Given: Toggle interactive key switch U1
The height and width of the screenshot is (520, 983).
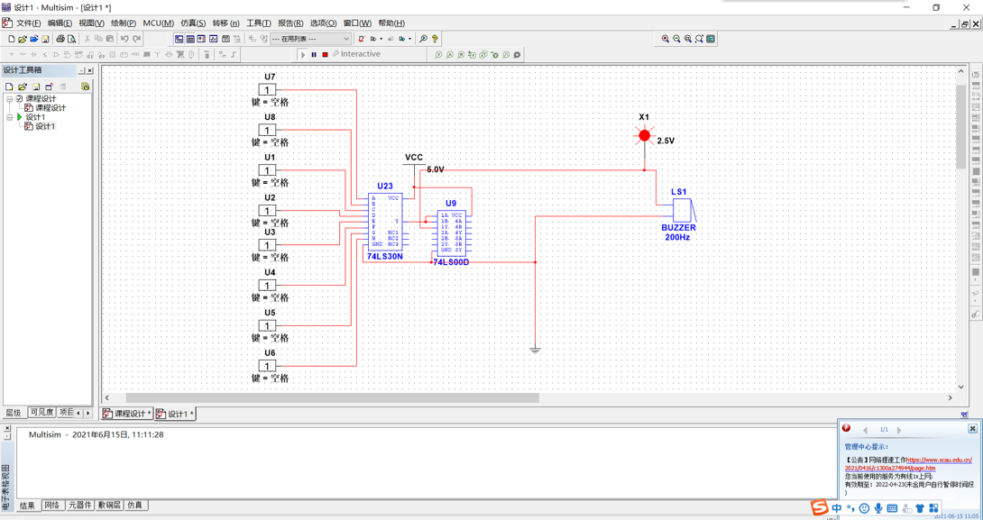Looking at the screenshot, I should pos(267,170).
